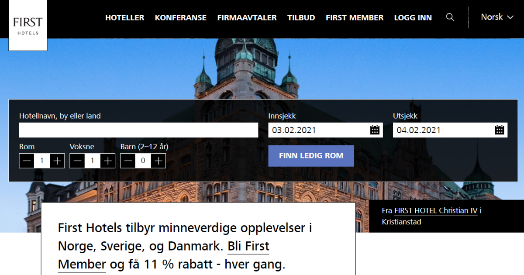Increase the Rom count with plus

tap(57, 161)
